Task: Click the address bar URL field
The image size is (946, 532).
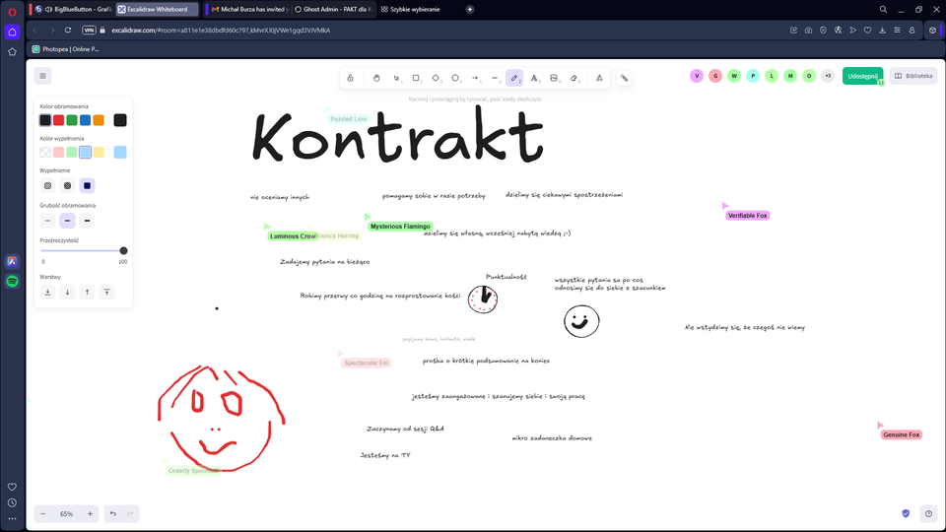Action: (x=446, y=31)
